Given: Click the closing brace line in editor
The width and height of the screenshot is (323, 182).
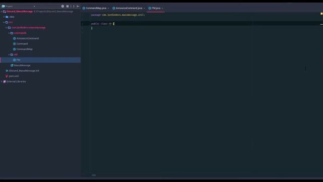Looking at the screenshot, I should click(92, 28).
